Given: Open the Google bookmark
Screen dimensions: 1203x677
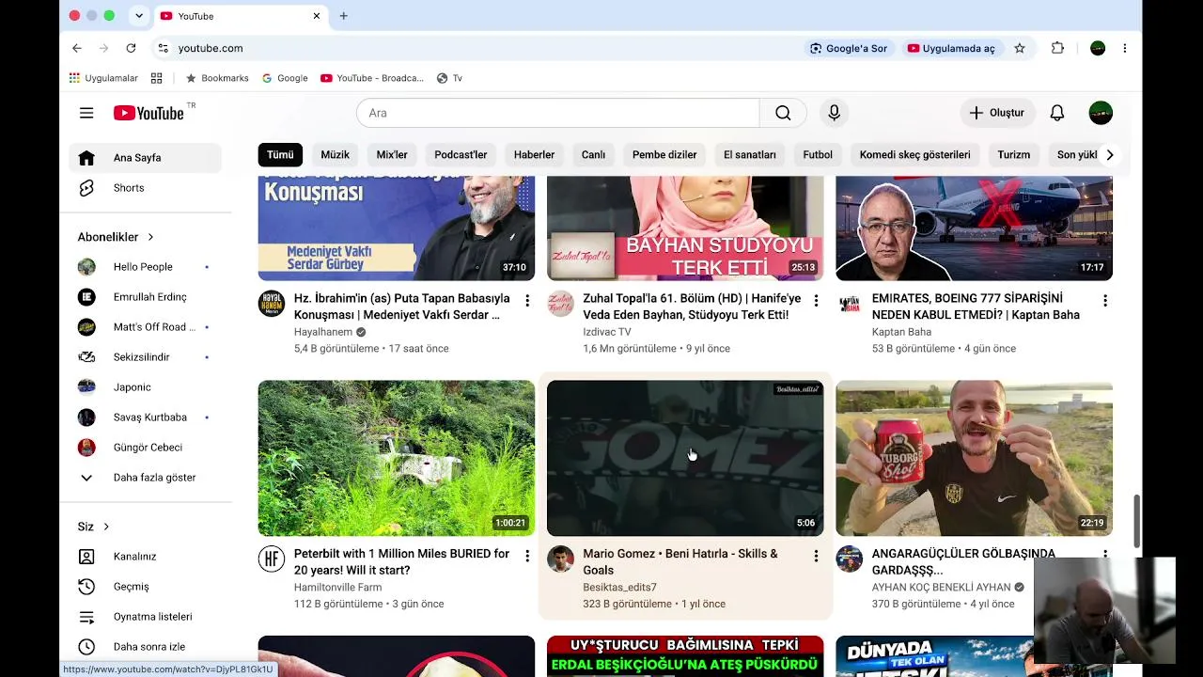Looking at the screenshot, I should coord(285,78).
